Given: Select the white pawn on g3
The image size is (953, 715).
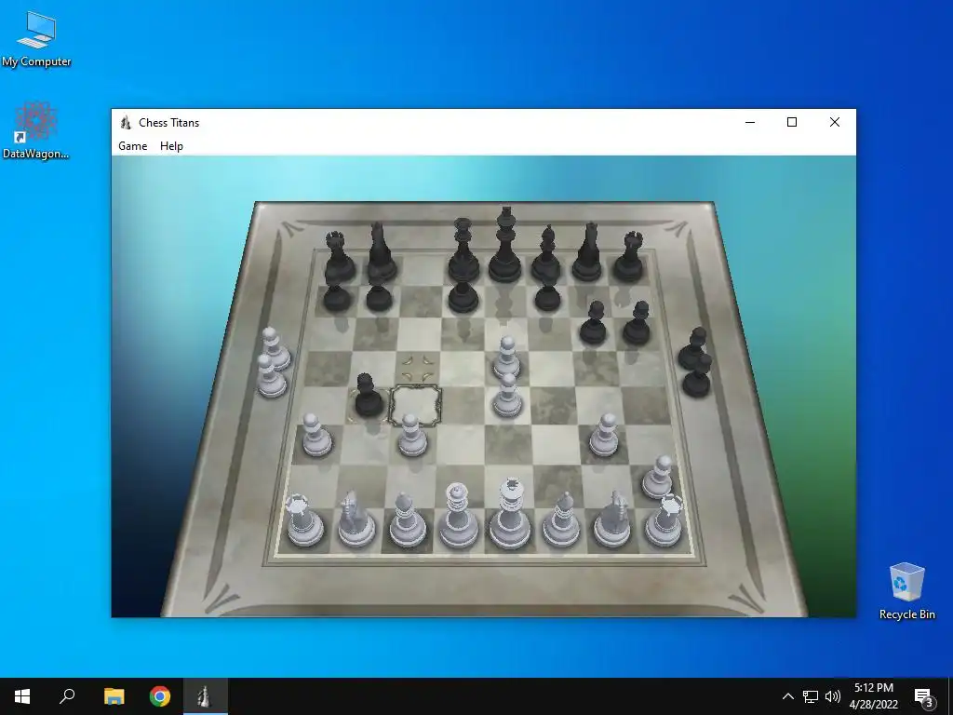Looking at the screenshot, I should click(x=604, y=436).
